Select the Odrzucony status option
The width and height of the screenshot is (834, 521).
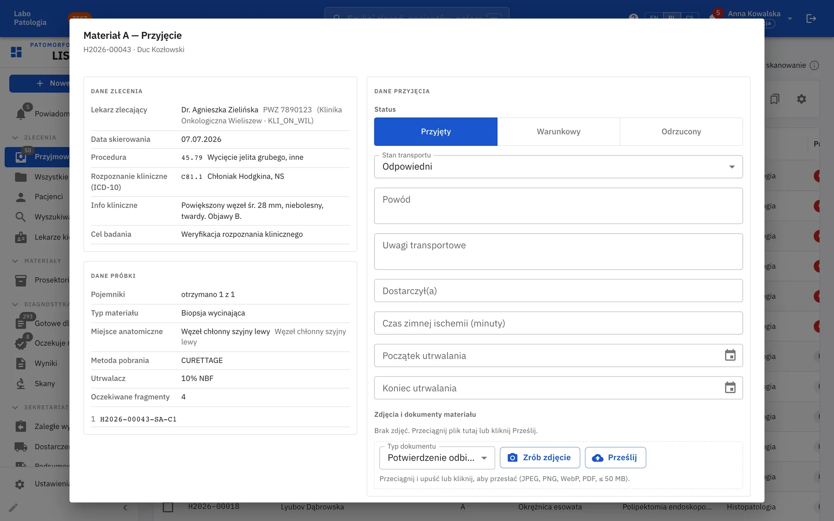tap(681, 132)
